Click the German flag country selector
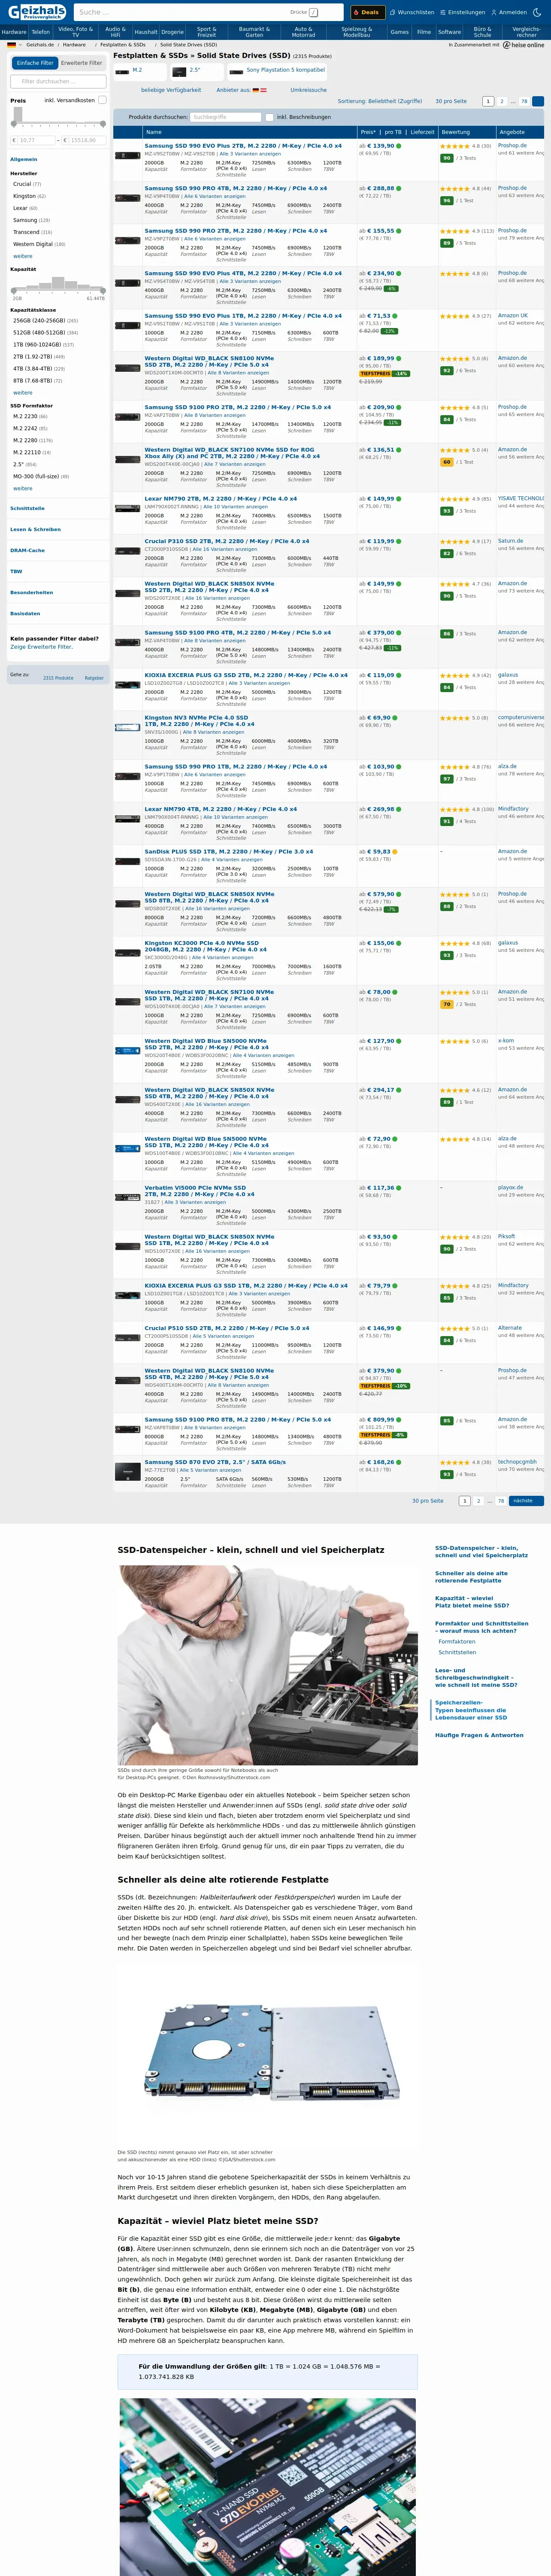The height and width of the screenshot is (2576, 551). (11, 45)
